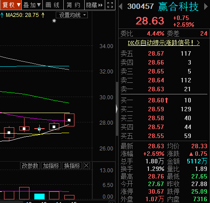Select 卖三 price 28.65

(156, 71)
